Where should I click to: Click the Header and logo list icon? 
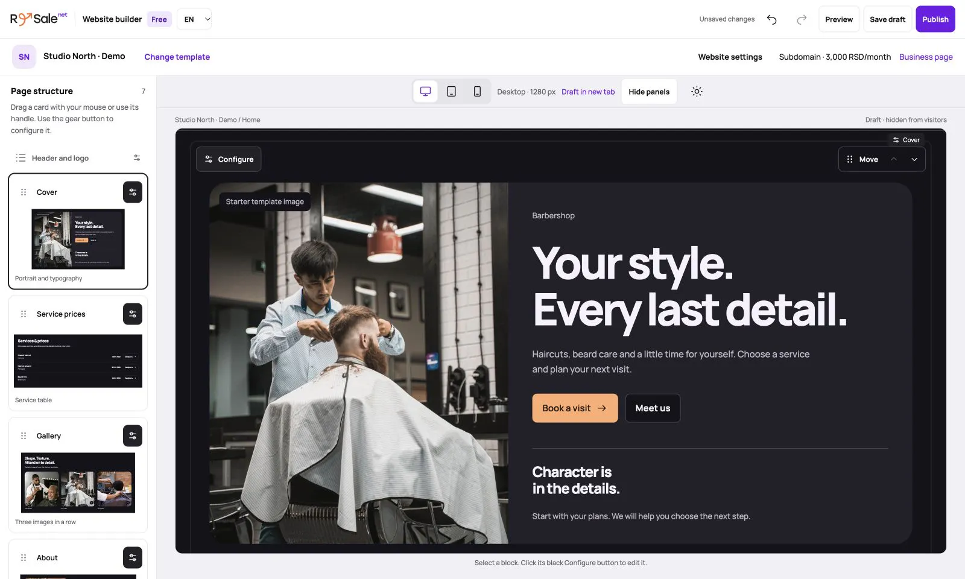21,158
